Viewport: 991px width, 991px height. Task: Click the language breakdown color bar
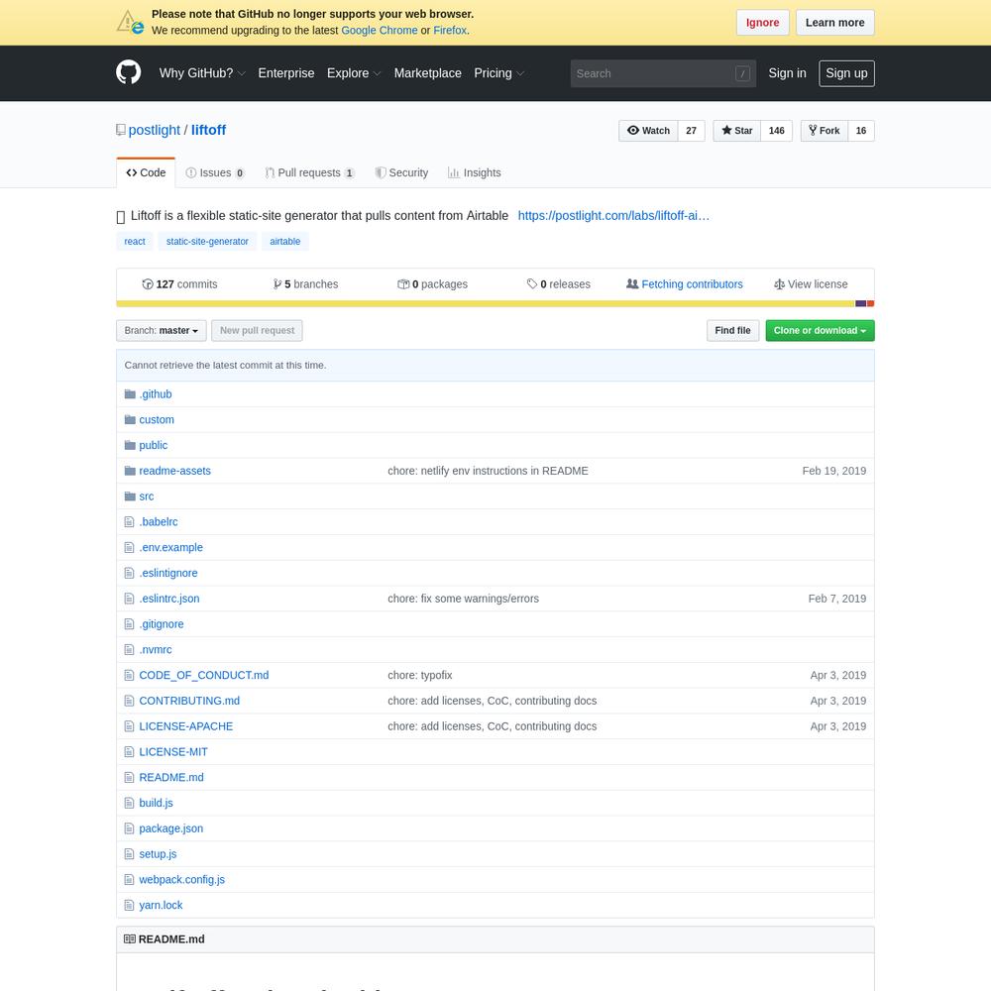pyautogui.click(x=495, y=304)
